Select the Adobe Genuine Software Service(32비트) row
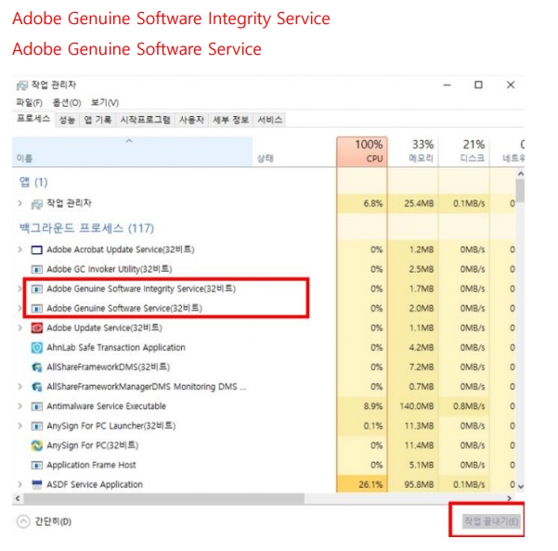The height and width of the screenshot is (551, 558). 264,309
